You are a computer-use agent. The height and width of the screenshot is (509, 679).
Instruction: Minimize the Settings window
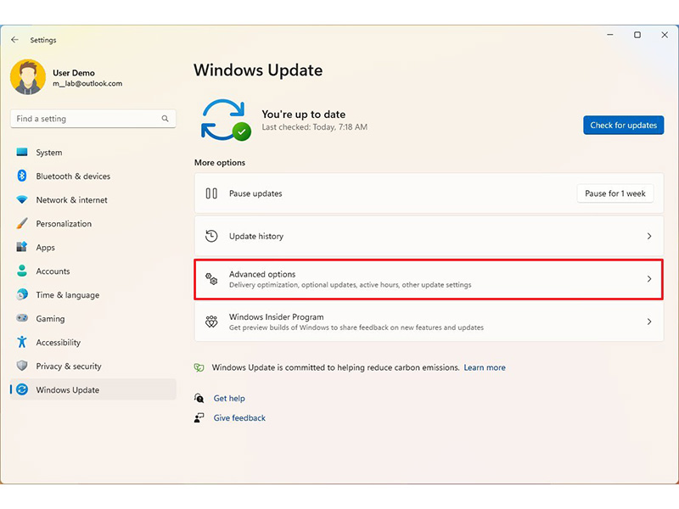pos(610,35)
